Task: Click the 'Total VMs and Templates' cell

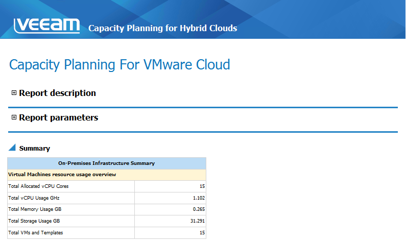Action: (71, 233)
